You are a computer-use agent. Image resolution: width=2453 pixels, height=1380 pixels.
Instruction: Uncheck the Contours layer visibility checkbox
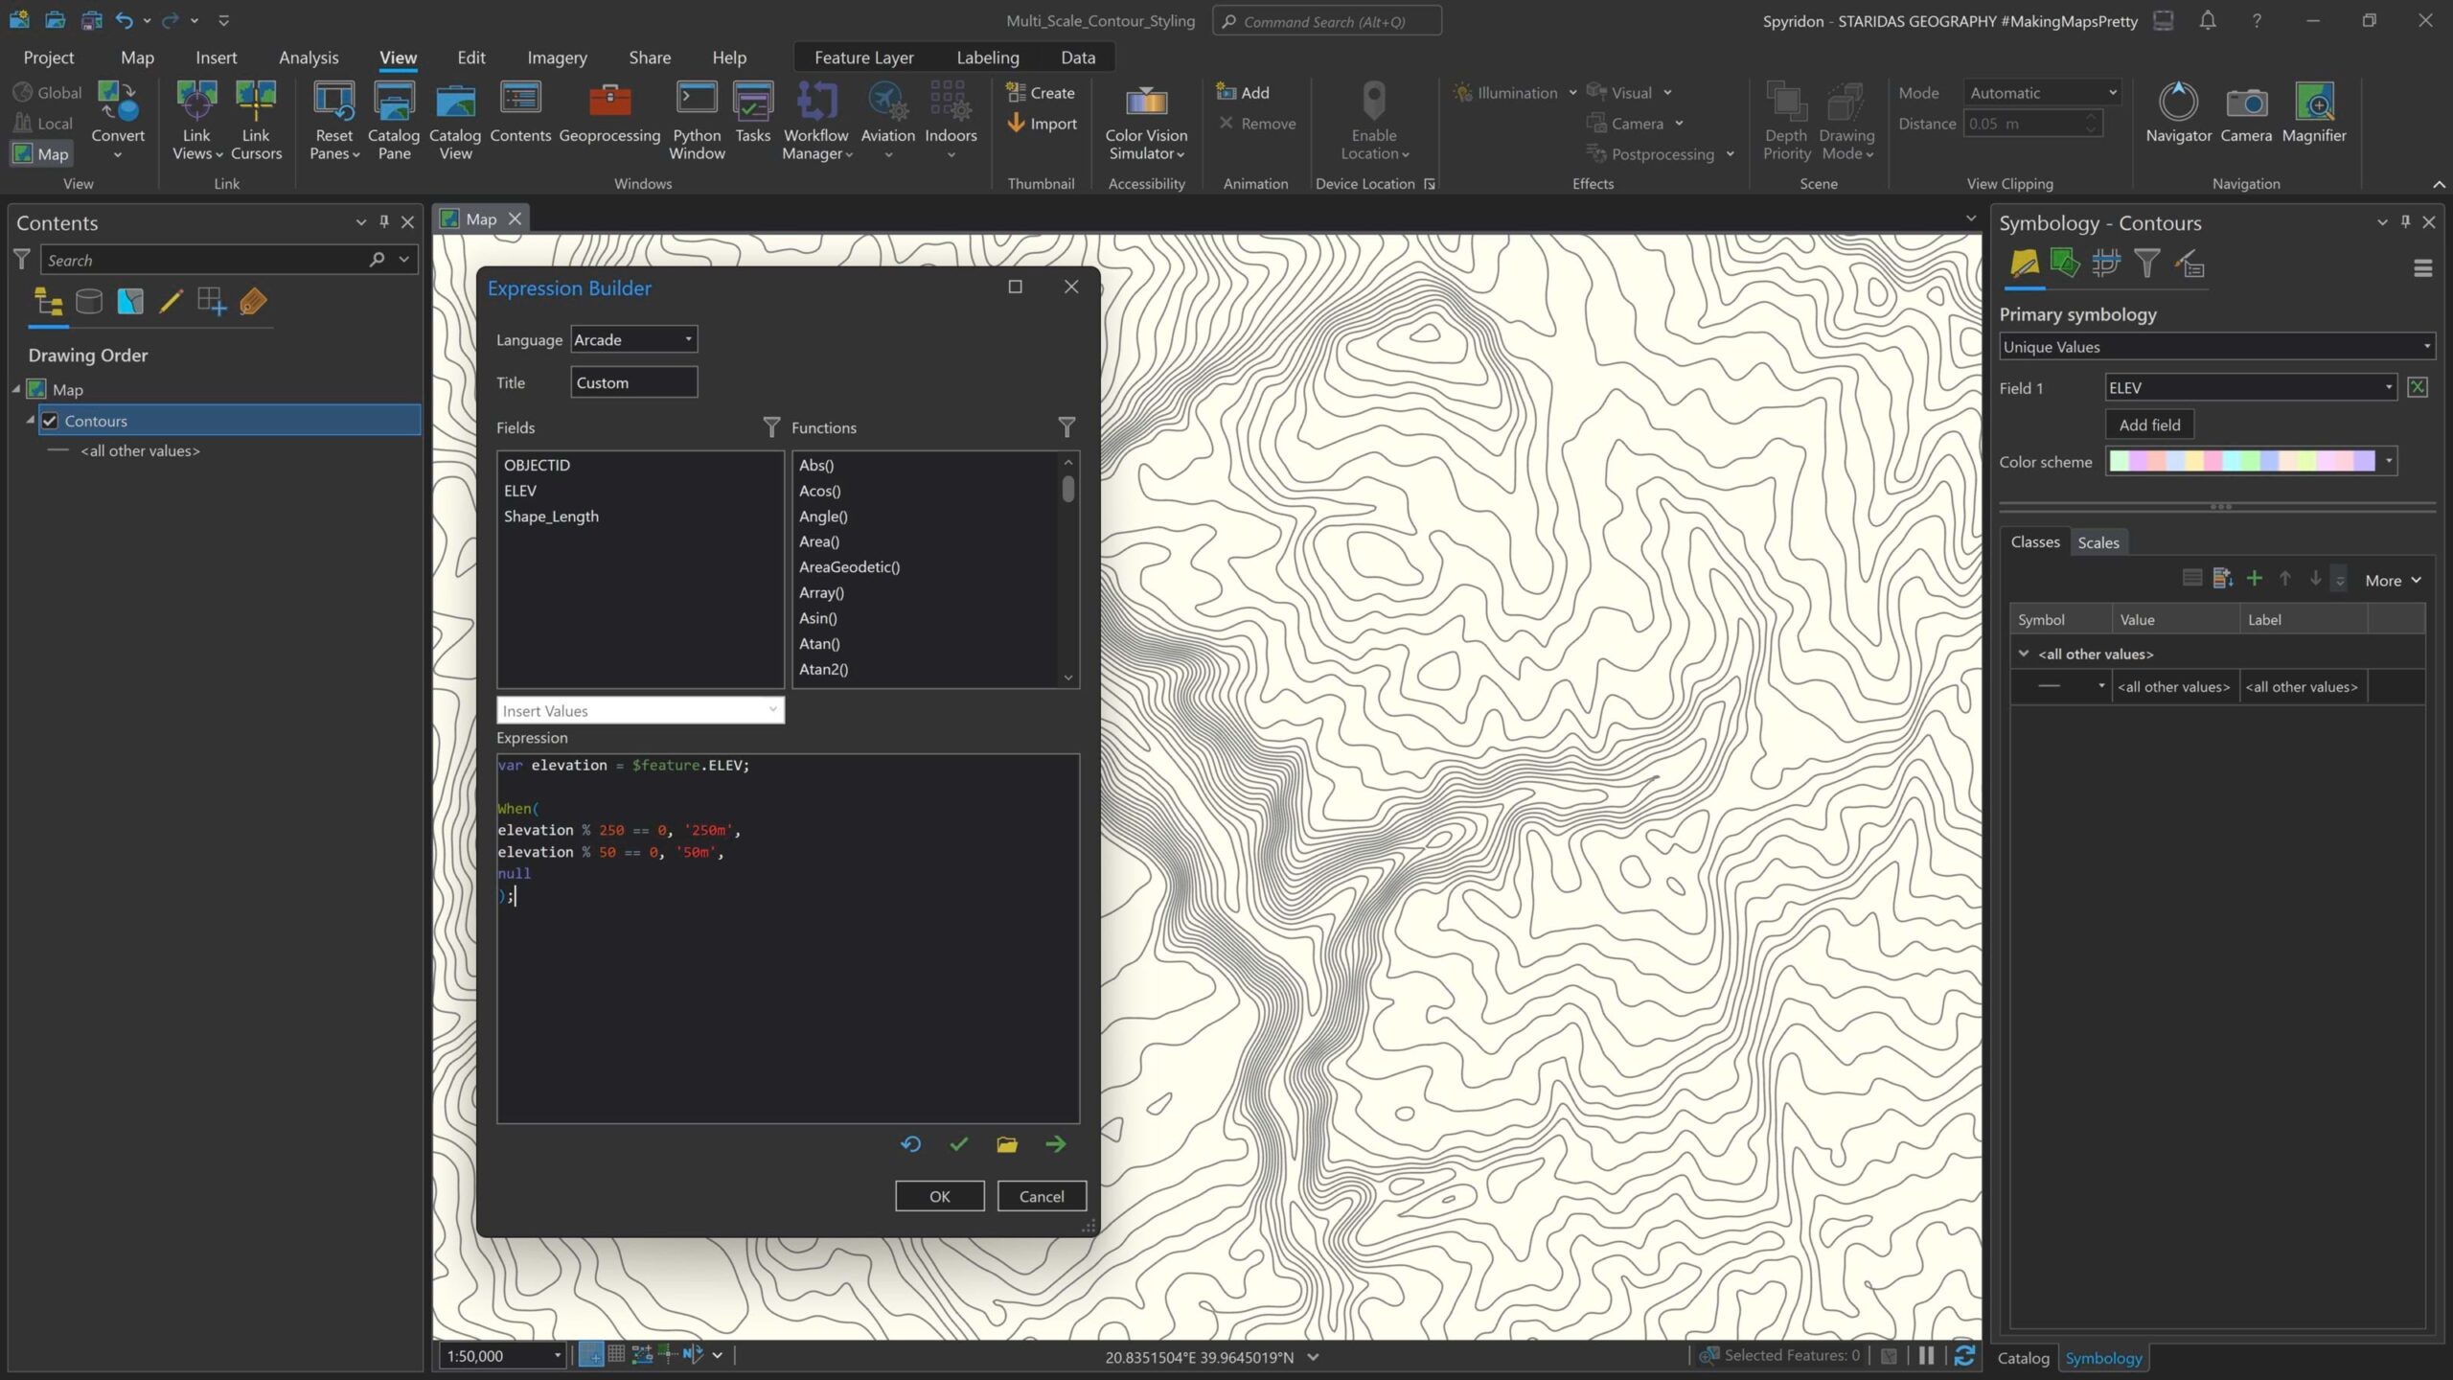[50, 421]
